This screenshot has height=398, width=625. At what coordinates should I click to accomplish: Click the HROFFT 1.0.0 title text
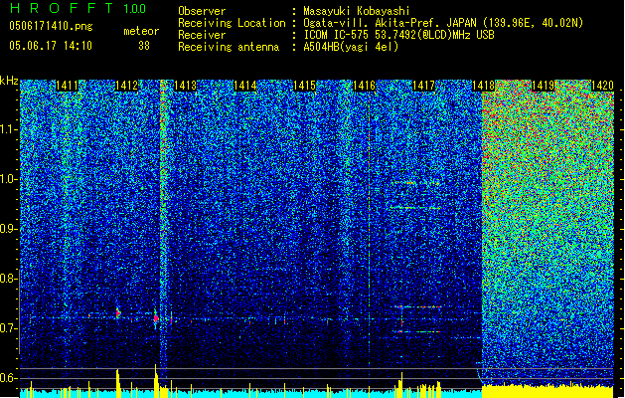coord(78,8)
